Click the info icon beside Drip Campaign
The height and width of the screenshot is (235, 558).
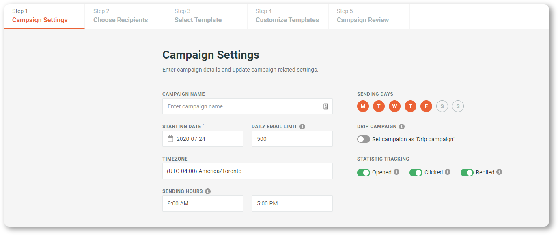coord(402,127)
